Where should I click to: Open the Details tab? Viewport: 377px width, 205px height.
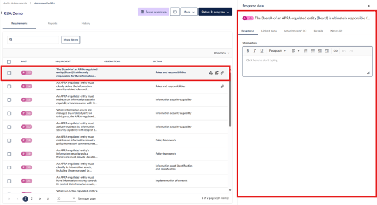[318, 31]
